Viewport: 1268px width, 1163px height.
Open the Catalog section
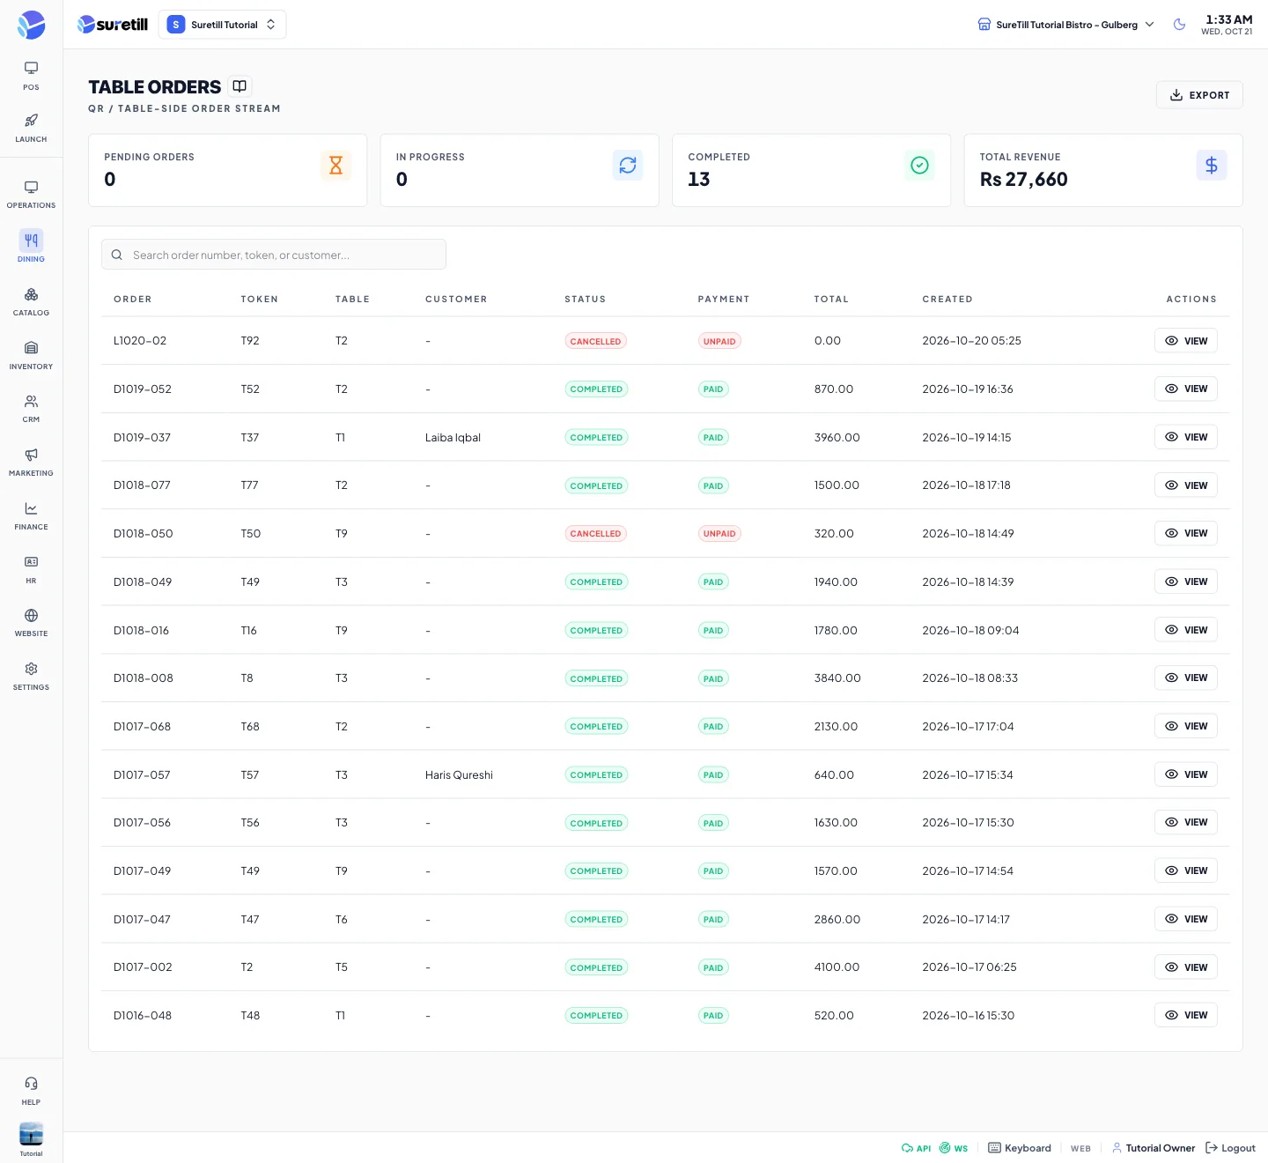coord(31,300)
